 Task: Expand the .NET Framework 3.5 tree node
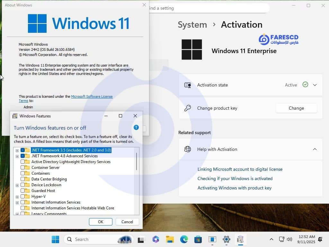click(x=17, y=151)
